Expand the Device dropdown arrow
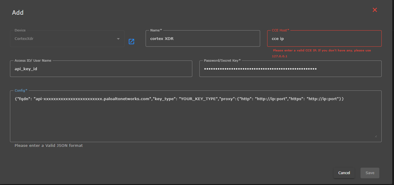The width and height of the screenshot is (394, 185). click(x=118, y=39)
